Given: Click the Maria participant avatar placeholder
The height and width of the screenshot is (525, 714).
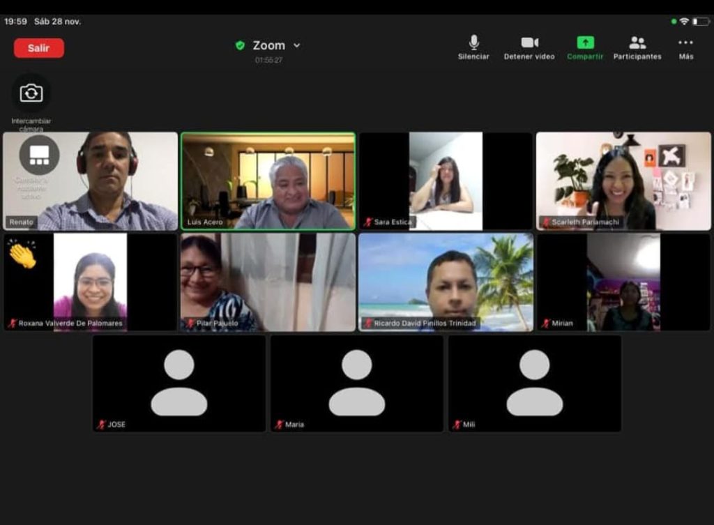Looking at the screenshot, I should [357, 383].
